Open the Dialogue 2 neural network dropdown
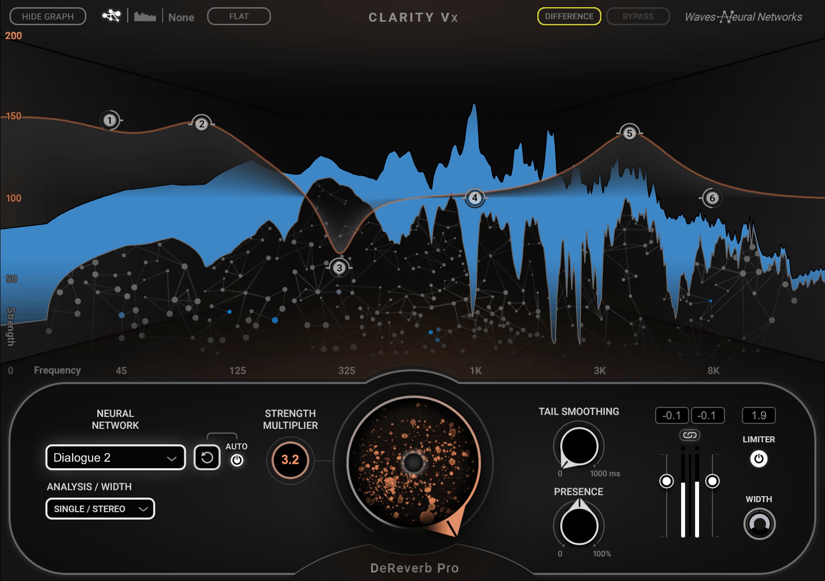Image resolution: width=825 pixels, height=581 pixels. coord(115,457)
